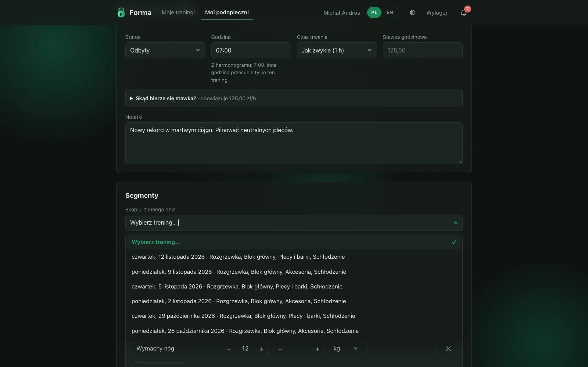Go to Moje treningi tab
Image resolution: width=588 pixels, height=367 pixels.
[178, 12]
